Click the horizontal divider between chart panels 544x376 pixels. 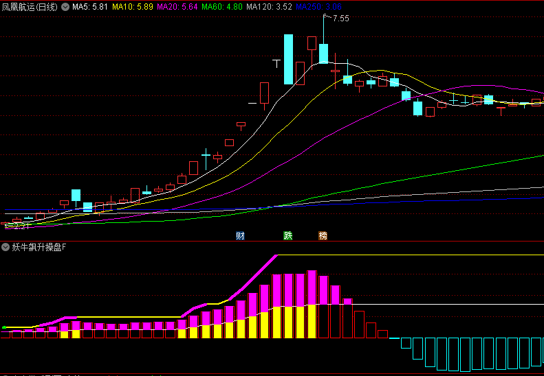272,241
